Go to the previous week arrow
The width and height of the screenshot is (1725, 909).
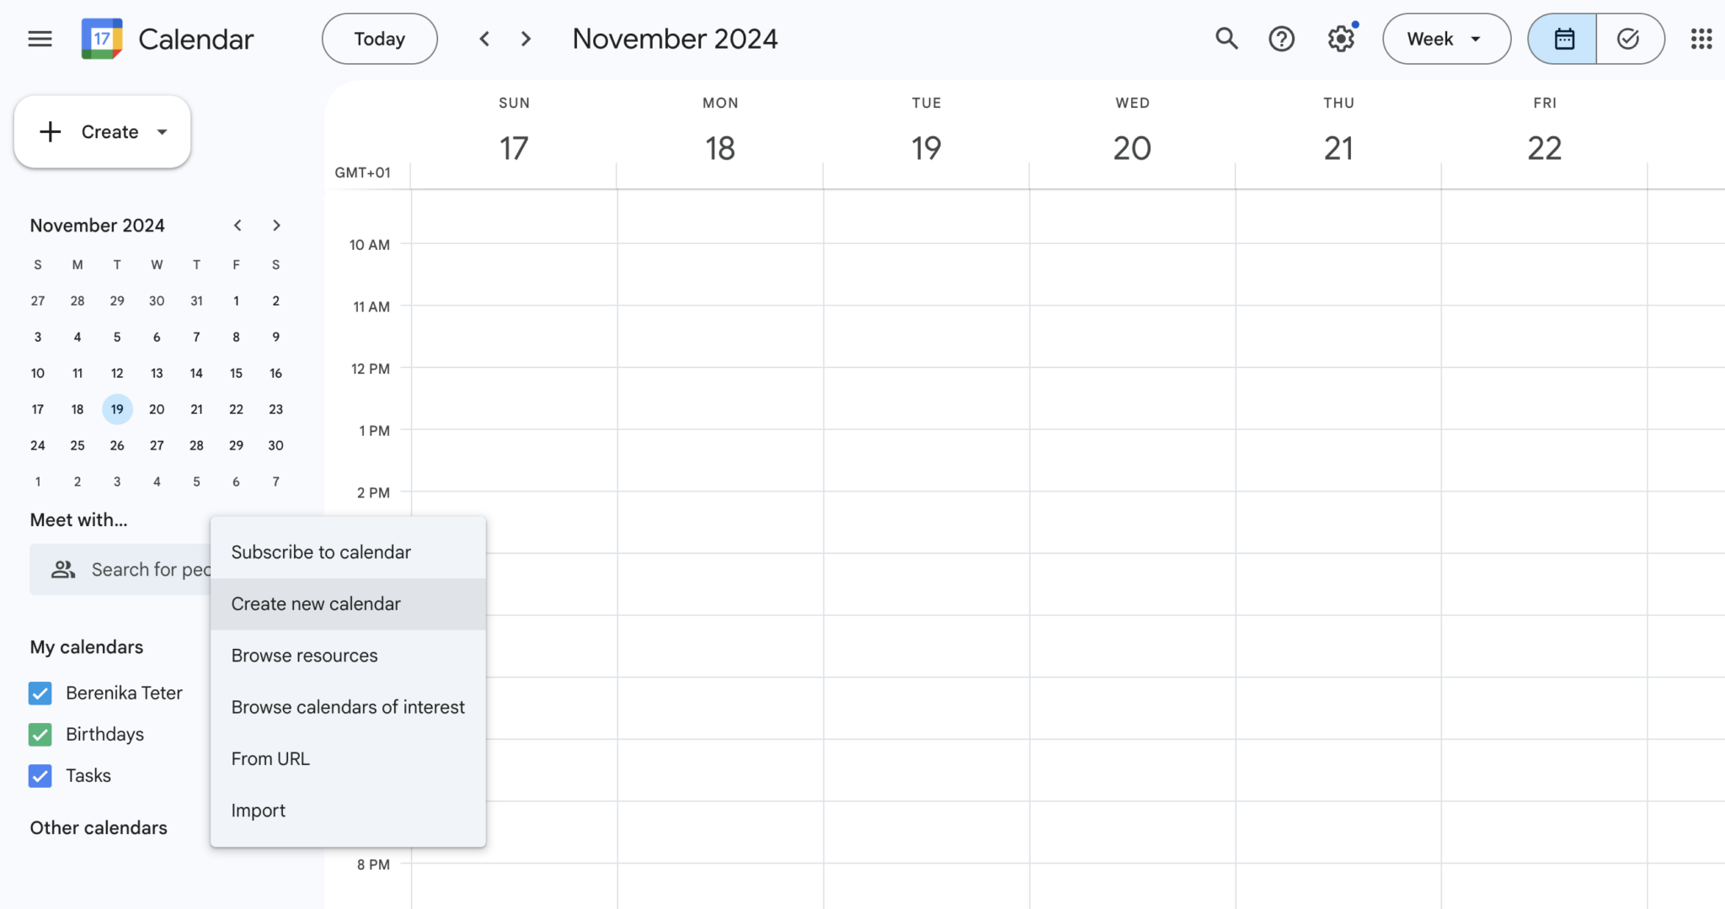484,39
